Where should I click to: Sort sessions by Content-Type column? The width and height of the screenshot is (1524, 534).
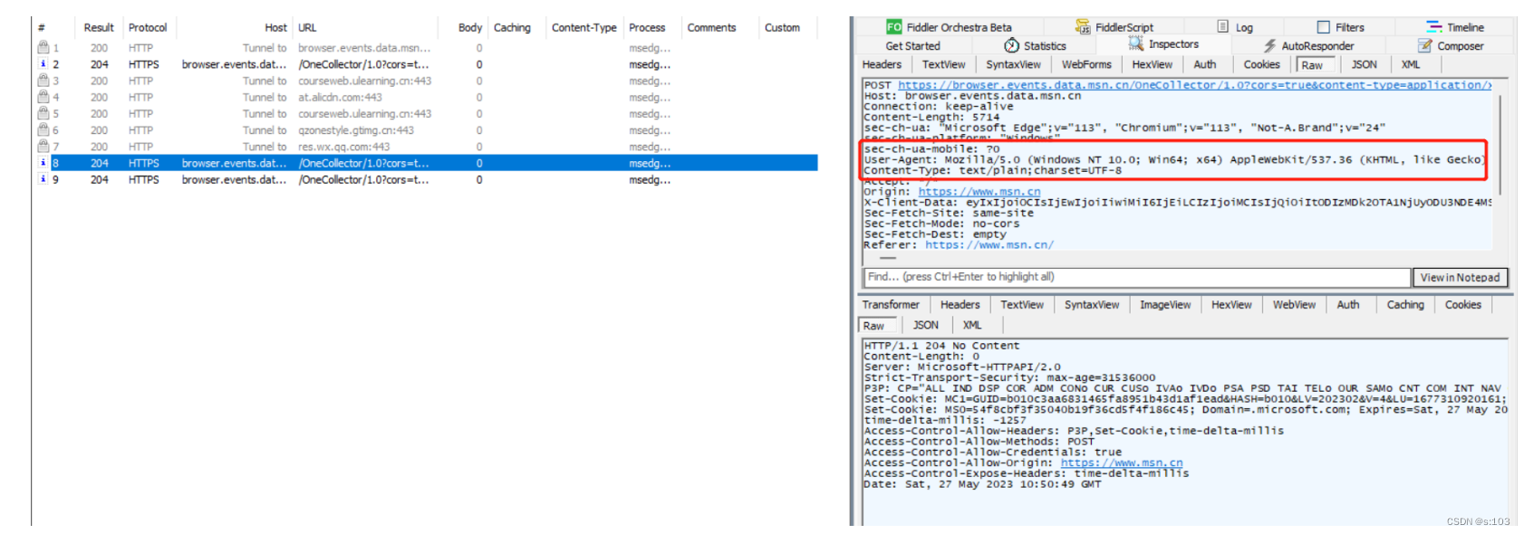point(584,28)
